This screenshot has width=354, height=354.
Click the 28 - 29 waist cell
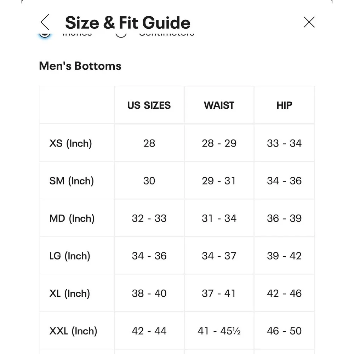(219, 143)
